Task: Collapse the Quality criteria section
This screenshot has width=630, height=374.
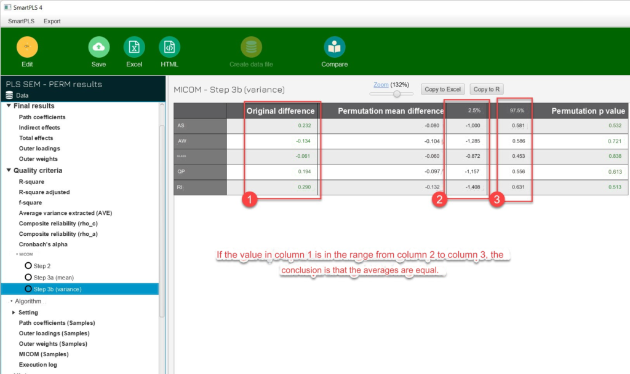Action: tap(9, 171)
